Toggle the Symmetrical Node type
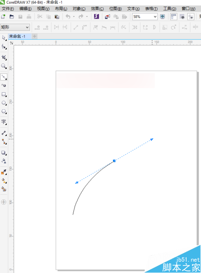Viewport: 201px width, 273px height. [113, 27]
